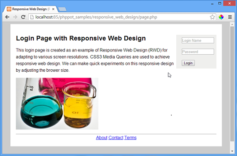The image size is (237, 156).
Task: Open a new tab with the new tab button
Action: tap(62, 9)
